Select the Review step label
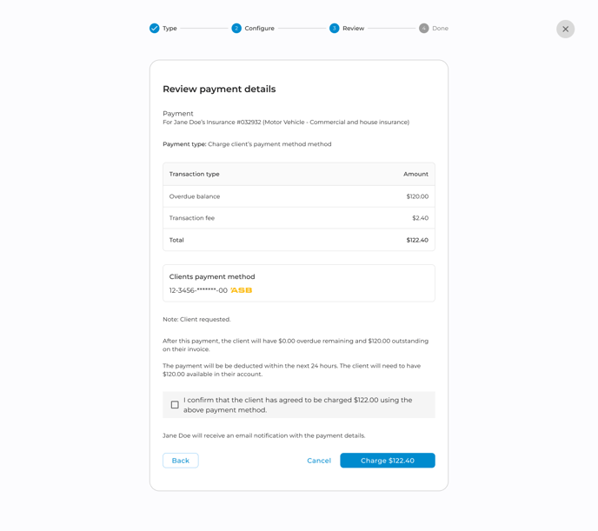 (x=353, y=29)
